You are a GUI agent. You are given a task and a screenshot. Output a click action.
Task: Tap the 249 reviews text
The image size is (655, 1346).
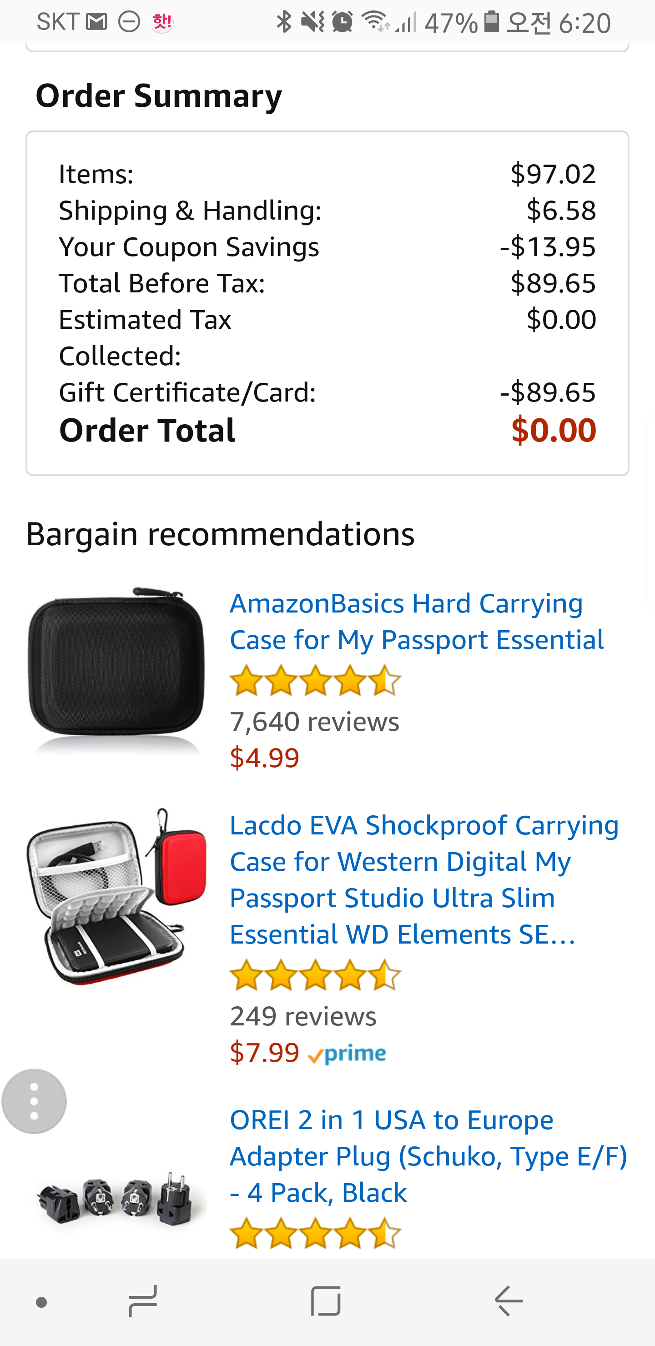pos(302,1016)
